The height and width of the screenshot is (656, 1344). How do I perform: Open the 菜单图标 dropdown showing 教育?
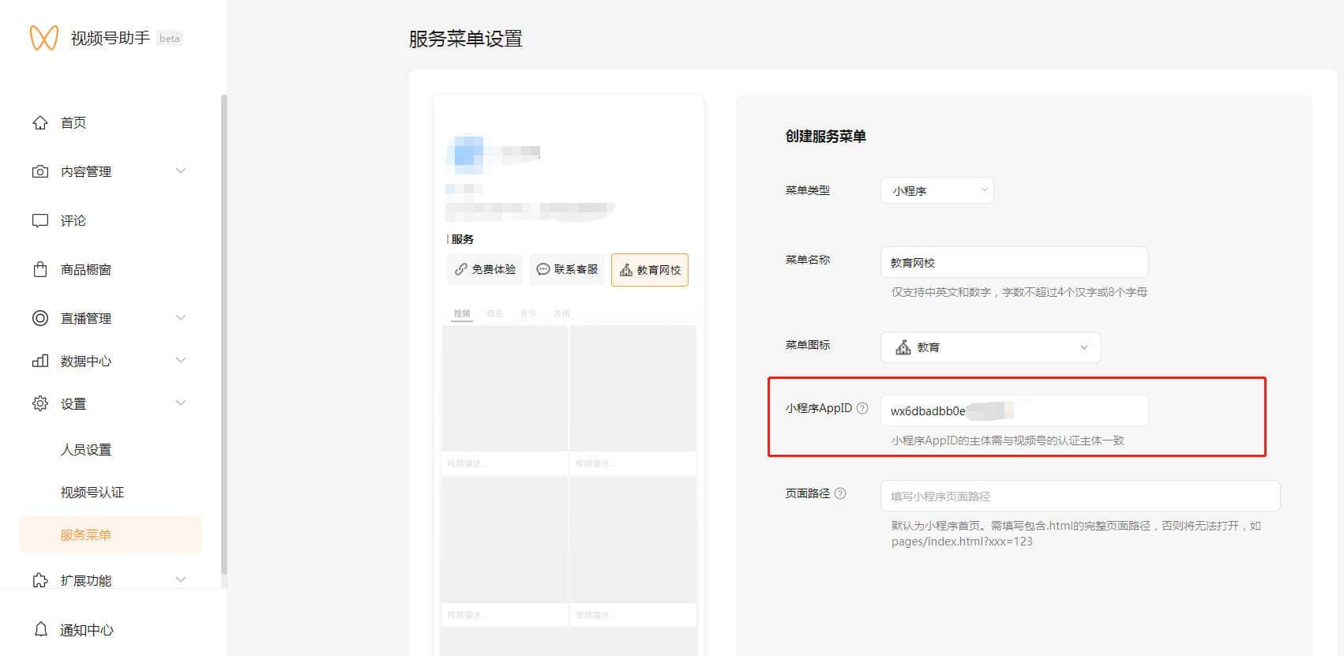click(x=990, y=347)
